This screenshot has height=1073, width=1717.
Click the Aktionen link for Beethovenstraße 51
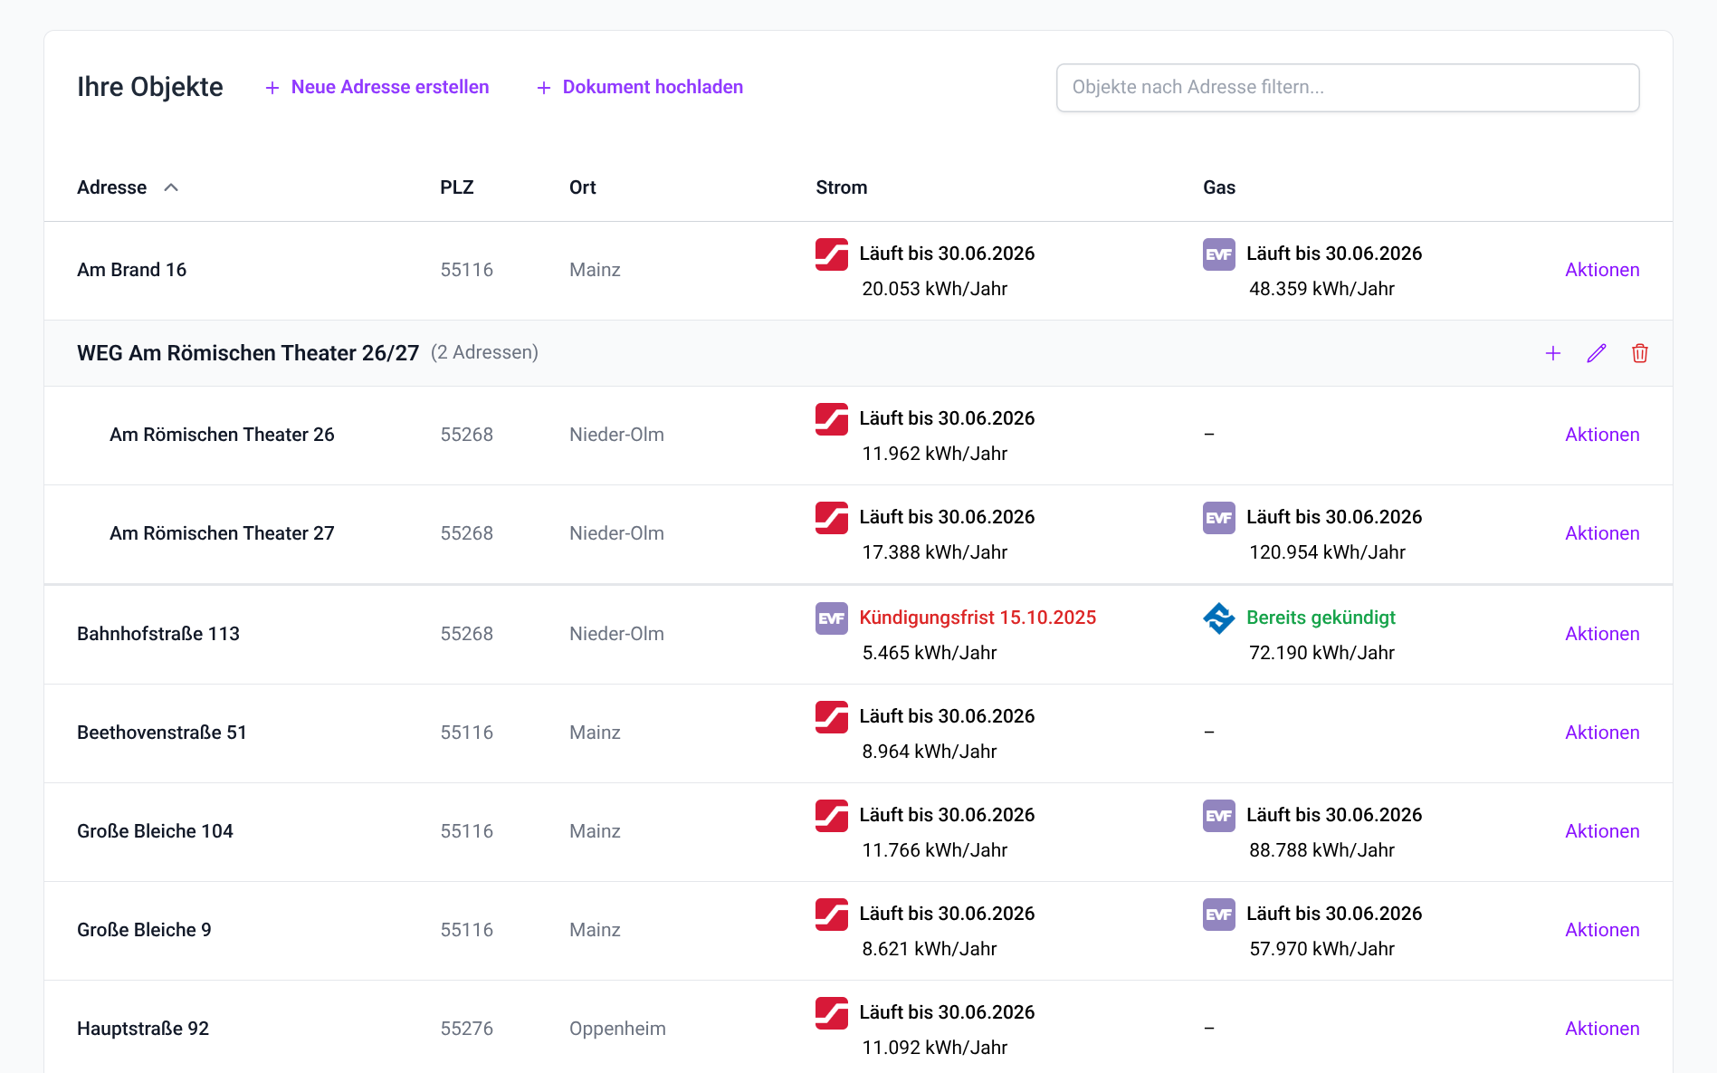pyautogui.click(x=1602, y=732)
